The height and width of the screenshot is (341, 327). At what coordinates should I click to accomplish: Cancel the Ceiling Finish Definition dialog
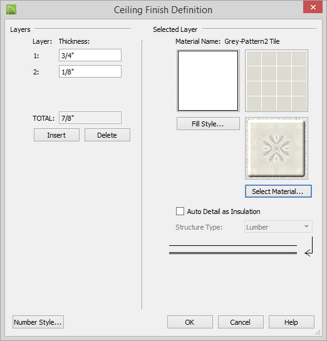click(x=241, y=322)
